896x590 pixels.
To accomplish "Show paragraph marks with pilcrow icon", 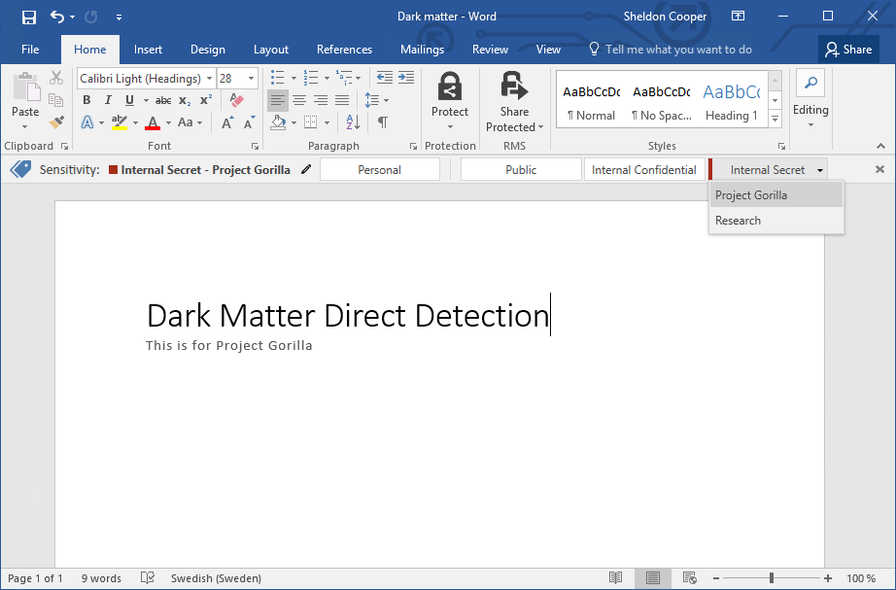I will click(383, 122).
